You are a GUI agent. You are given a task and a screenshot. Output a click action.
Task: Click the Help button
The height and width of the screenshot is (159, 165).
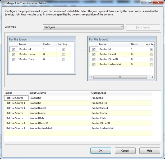pos(150,151)
